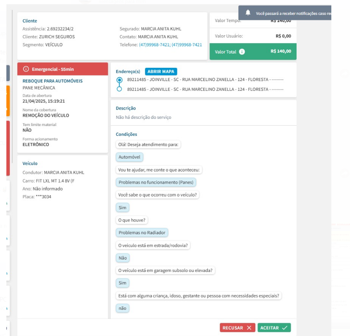Select 'Problemas no funcionamento (Panes)' chip
The width and height of the screenshot is (350, 336).
(156, 182)
